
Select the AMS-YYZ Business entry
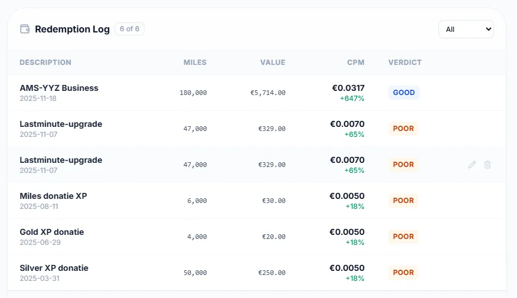[x=59, y=88]
